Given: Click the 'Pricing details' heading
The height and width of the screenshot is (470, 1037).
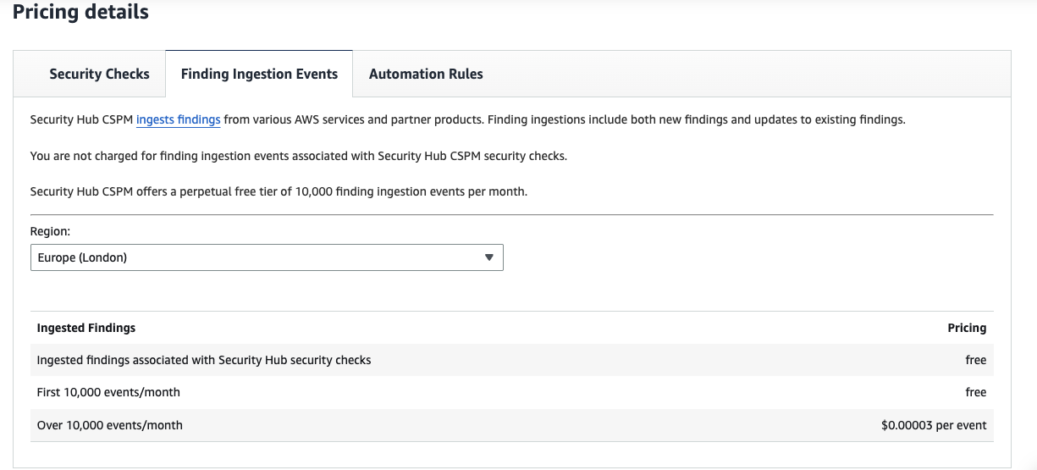Looking at the screenshot, I should [80, 13].
